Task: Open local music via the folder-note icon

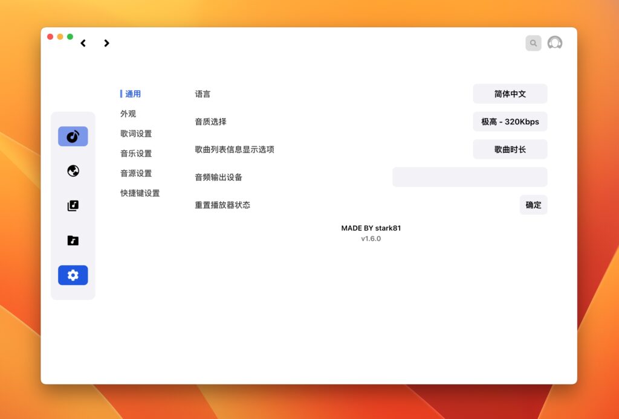Action: (x=73, y=240)
